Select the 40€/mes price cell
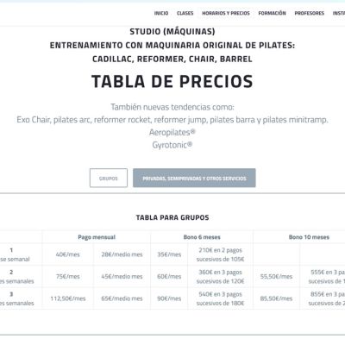This screenshot has width=345, height=345. (68, 254)
